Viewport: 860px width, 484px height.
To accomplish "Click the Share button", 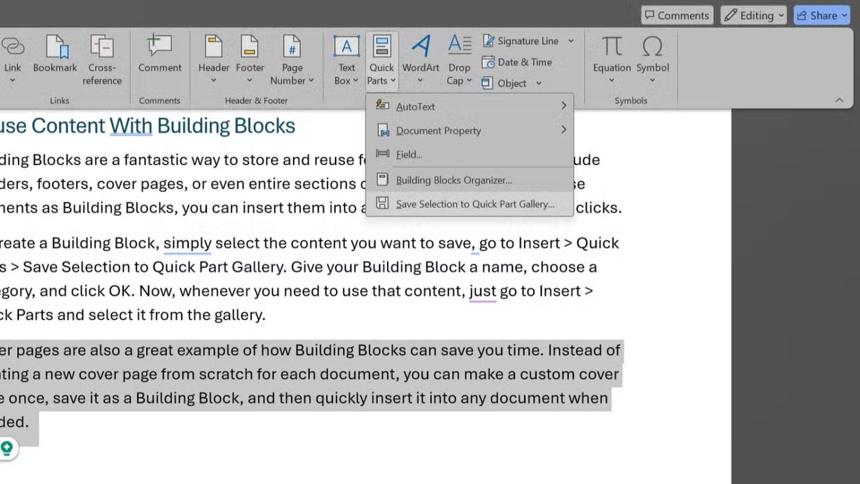I will point(822,15).
